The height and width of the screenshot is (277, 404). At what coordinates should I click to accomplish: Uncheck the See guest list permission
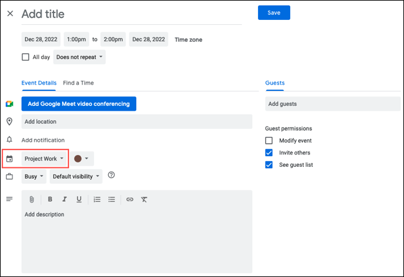pyautogui.click(x=269, y=165)
